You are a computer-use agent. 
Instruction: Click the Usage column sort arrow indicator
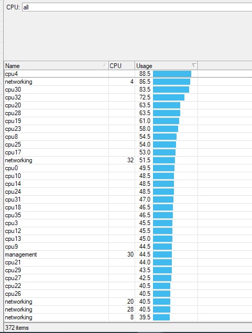click(x=194, y=65)
